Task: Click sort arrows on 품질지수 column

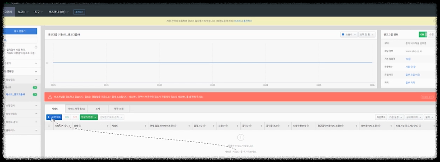Action: click(x=214, y=126)
